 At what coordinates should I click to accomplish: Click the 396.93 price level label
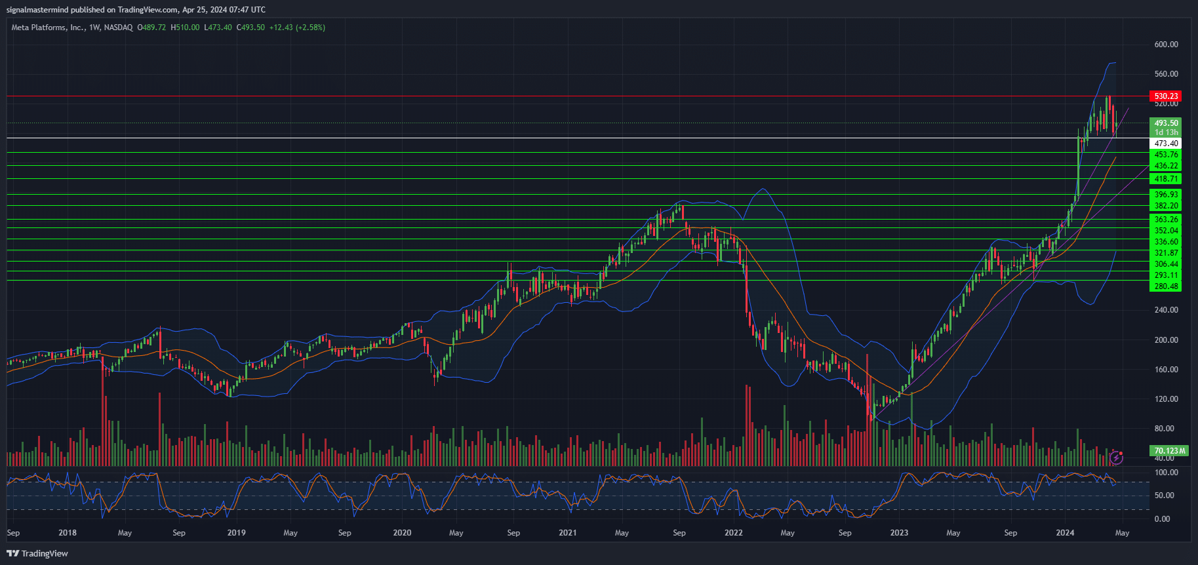pyautogui.click(x=1166, y=194)
